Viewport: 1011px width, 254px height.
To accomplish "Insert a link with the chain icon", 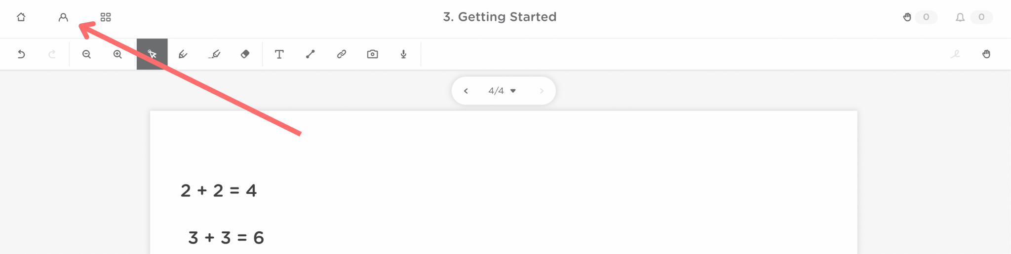I will pyautogui.click(x=342, y=54).
